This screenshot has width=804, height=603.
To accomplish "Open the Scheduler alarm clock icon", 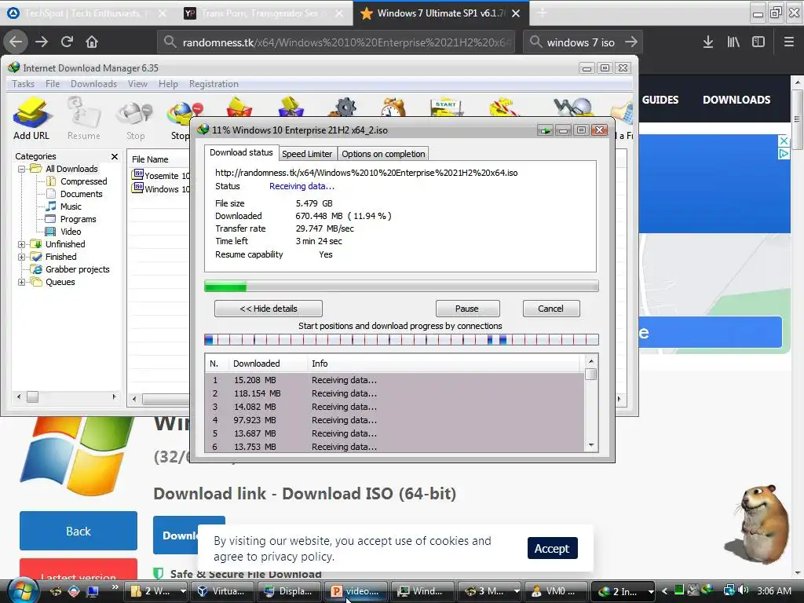I will click(x=393, y=107).
